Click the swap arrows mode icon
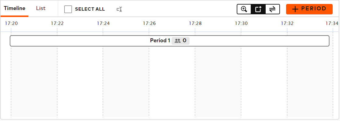This screenshot has width=340, height=121. pos(272,9)
